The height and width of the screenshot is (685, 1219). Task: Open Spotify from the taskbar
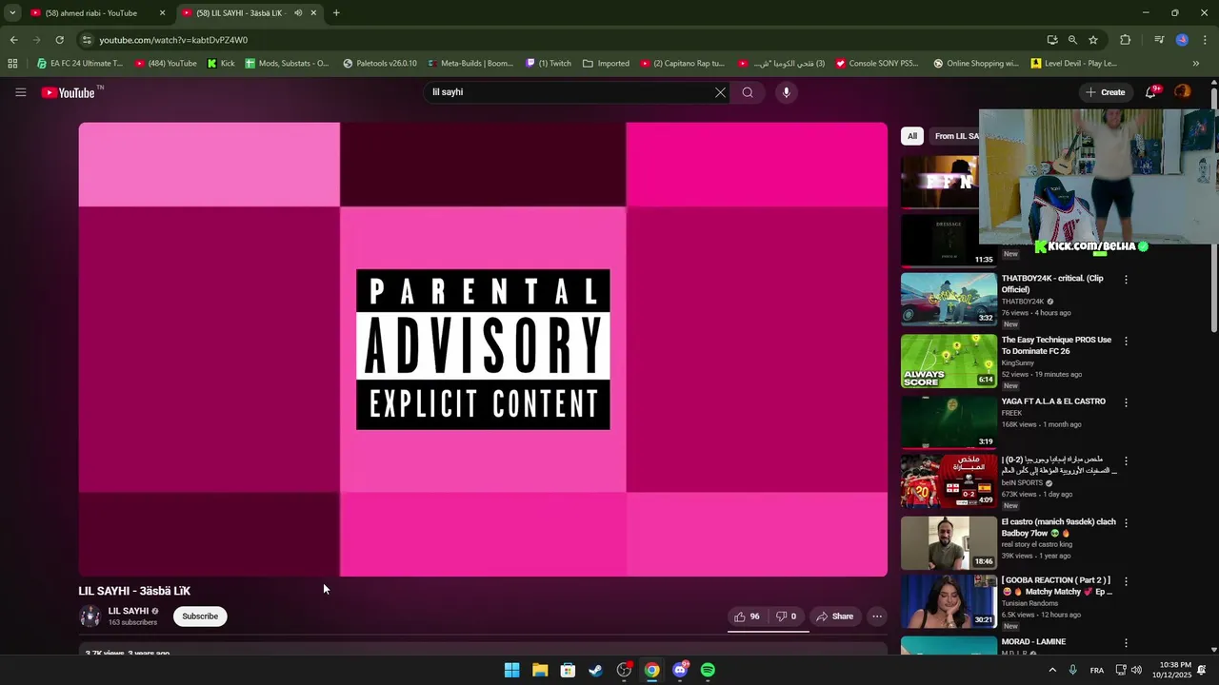[708, 670]
